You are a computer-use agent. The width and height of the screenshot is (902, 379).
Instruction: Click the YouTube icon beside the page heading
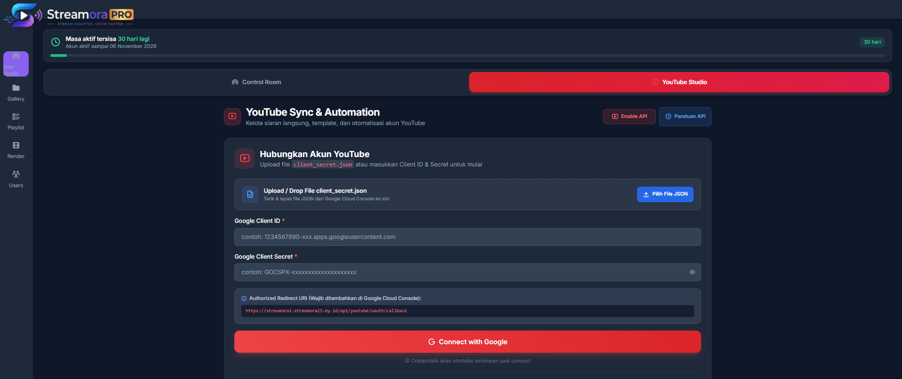(232, 117)
